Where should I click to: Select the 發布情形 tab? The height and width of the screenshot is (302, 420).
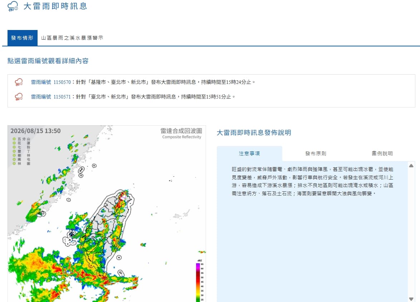pos(23,38)
